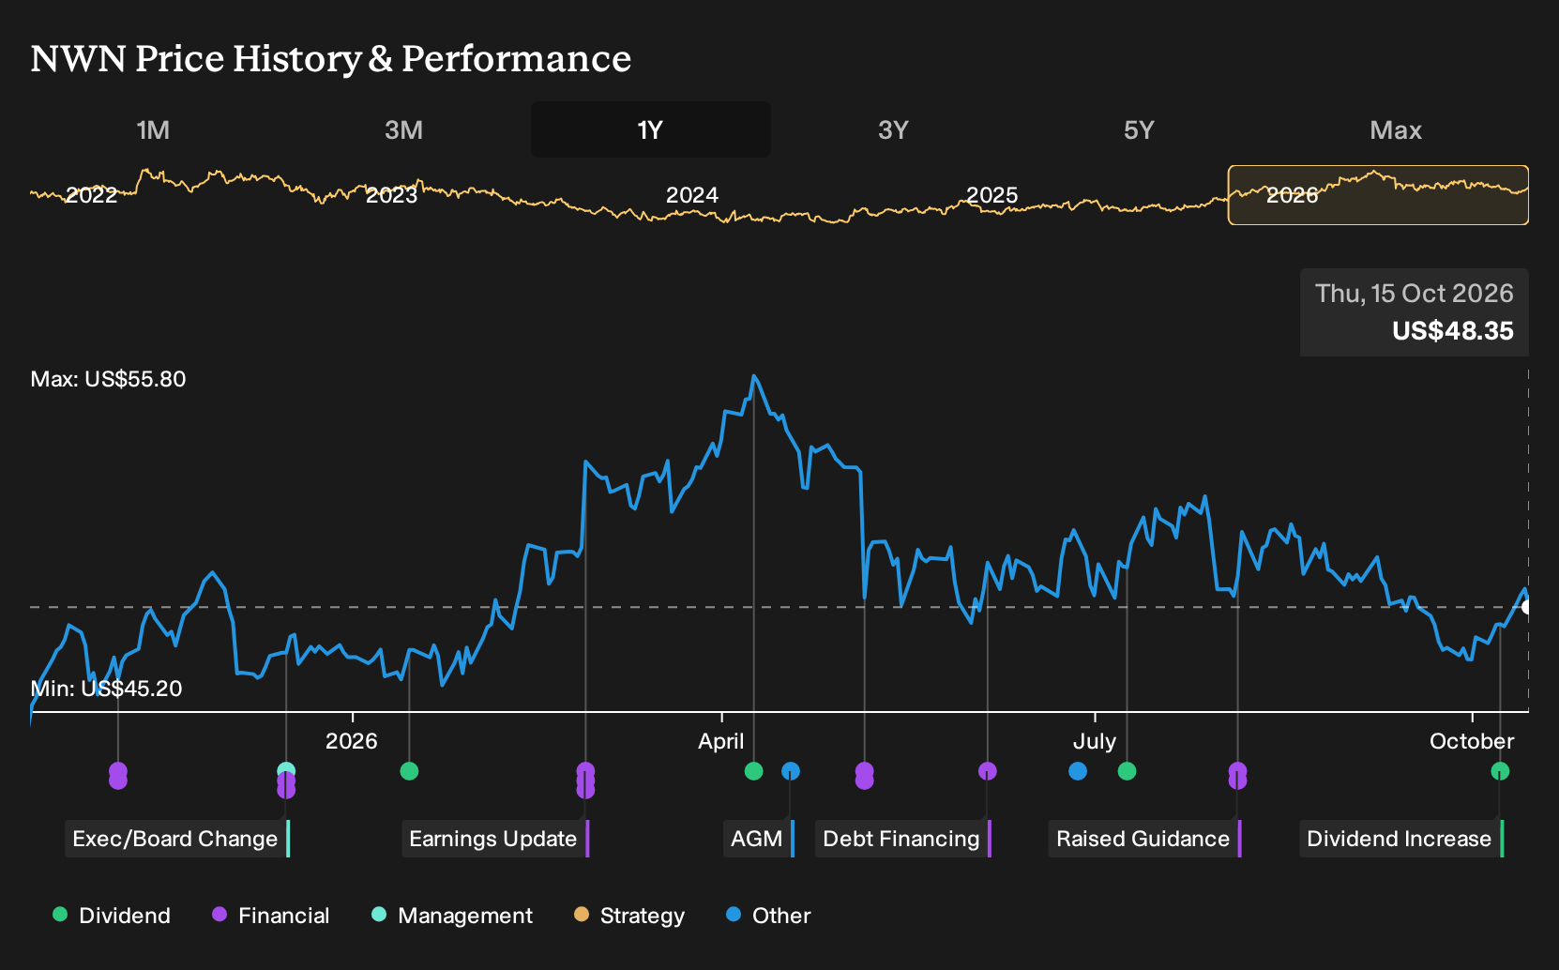
Task: Open the Debt Financing event label
Action: point(903,839)
